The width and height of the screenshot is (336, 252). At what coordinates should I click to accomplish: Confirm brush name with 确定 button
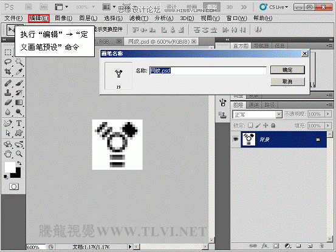pos(287,70)
